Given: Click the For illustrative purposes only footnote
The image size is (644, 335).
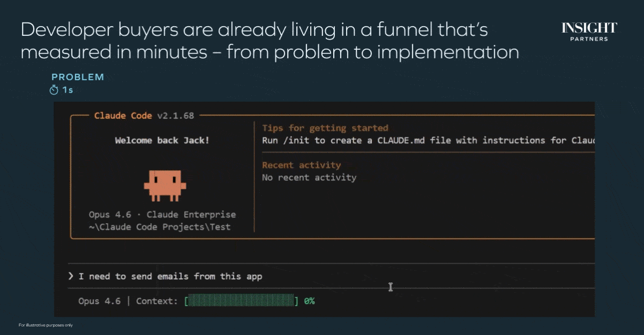Looking at the screenshot, I should point(45,325).
